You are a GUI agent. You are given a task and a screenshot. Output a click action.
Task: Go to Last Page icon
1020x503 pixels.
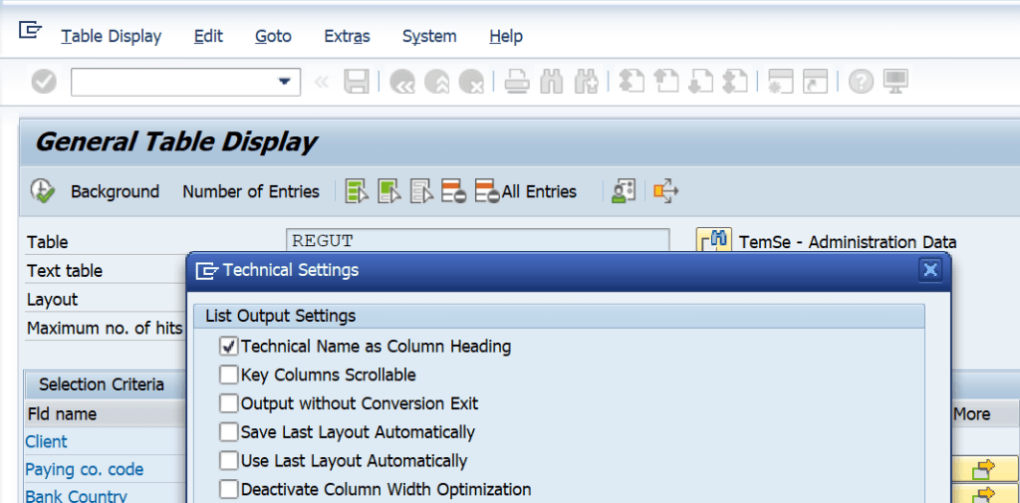click(x=735, y=82)
